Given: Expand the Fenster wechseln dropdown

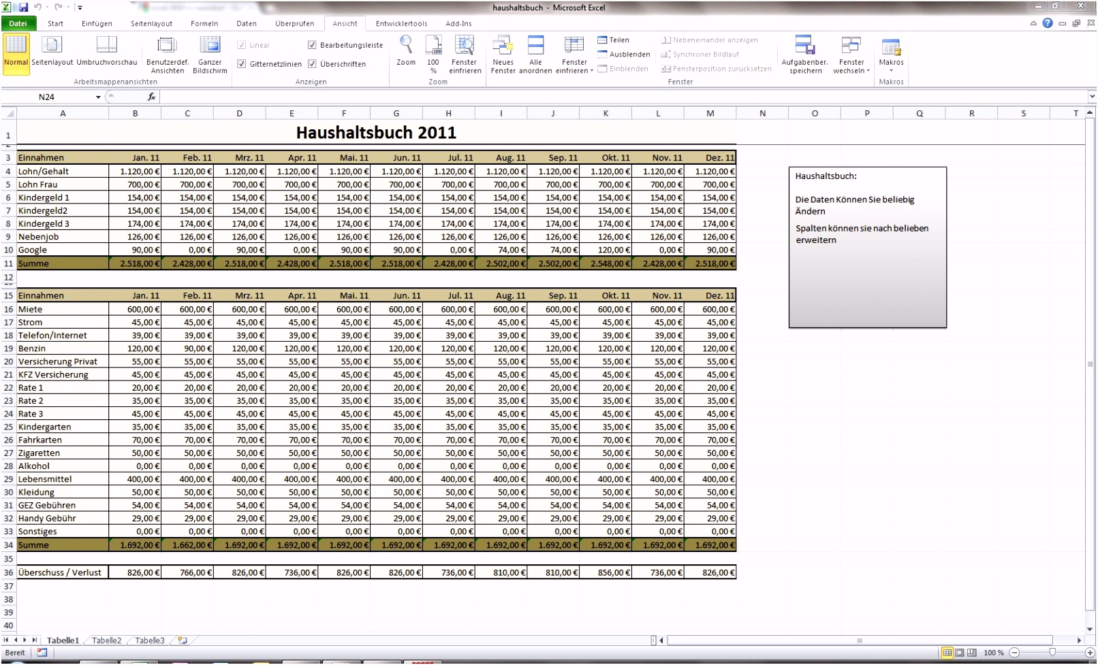Looking at the screenshot, I should (868, 71).
